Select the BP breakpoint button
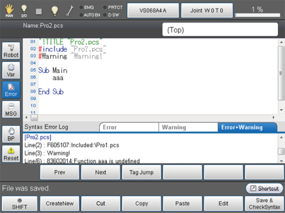 [11, 134]
